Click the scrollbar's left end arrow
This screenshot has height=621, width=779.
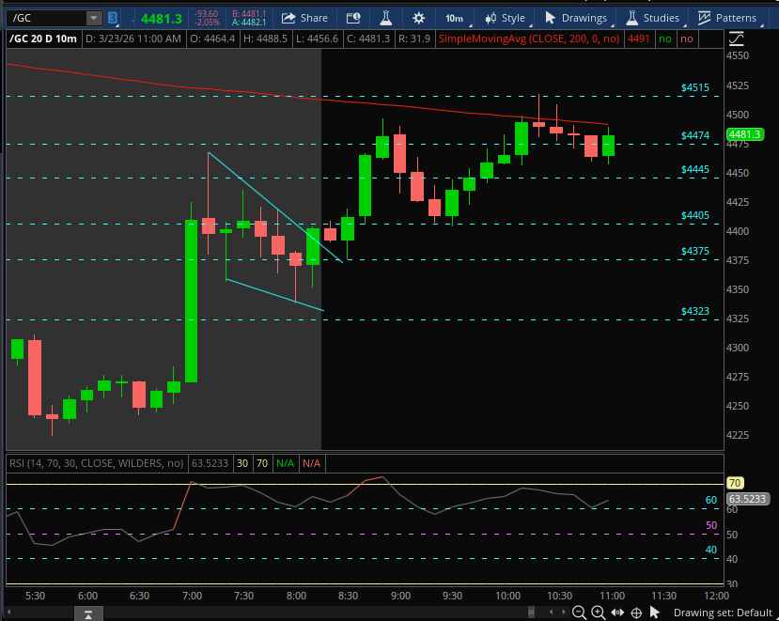click(x=8, y=612)
